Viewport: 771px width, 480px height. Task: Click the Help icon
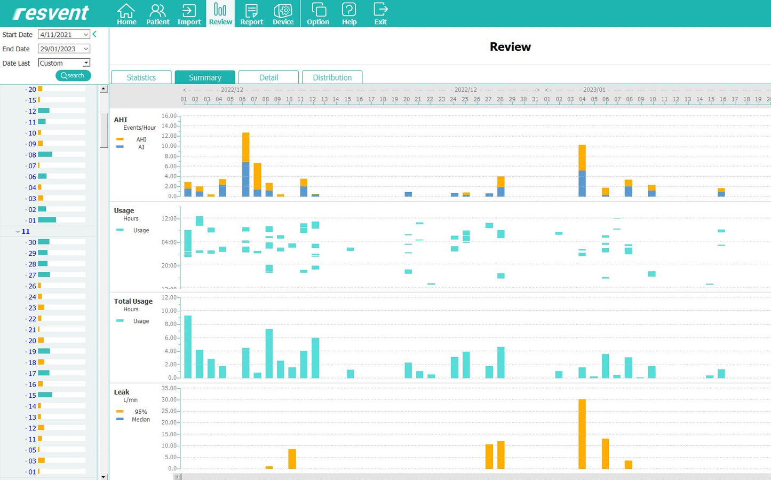[x=349, y=14]
